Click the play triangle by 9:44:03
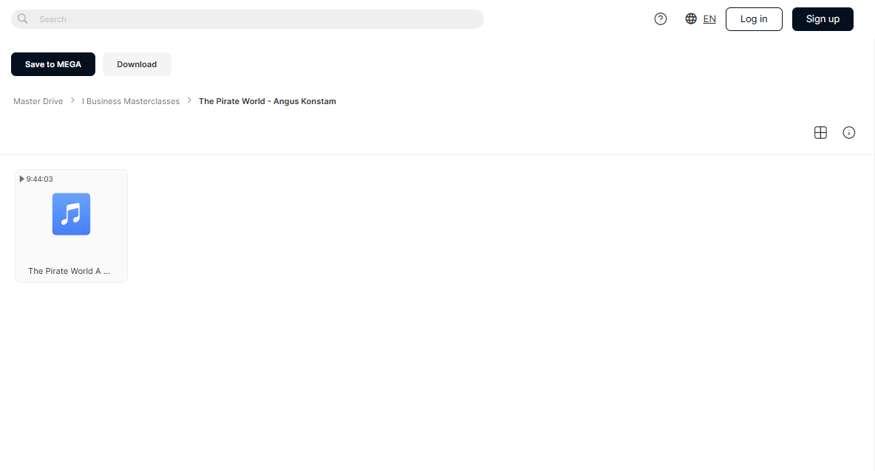Image resolution: width=875 pixels, height=471 pixels. tap(21, 179)
